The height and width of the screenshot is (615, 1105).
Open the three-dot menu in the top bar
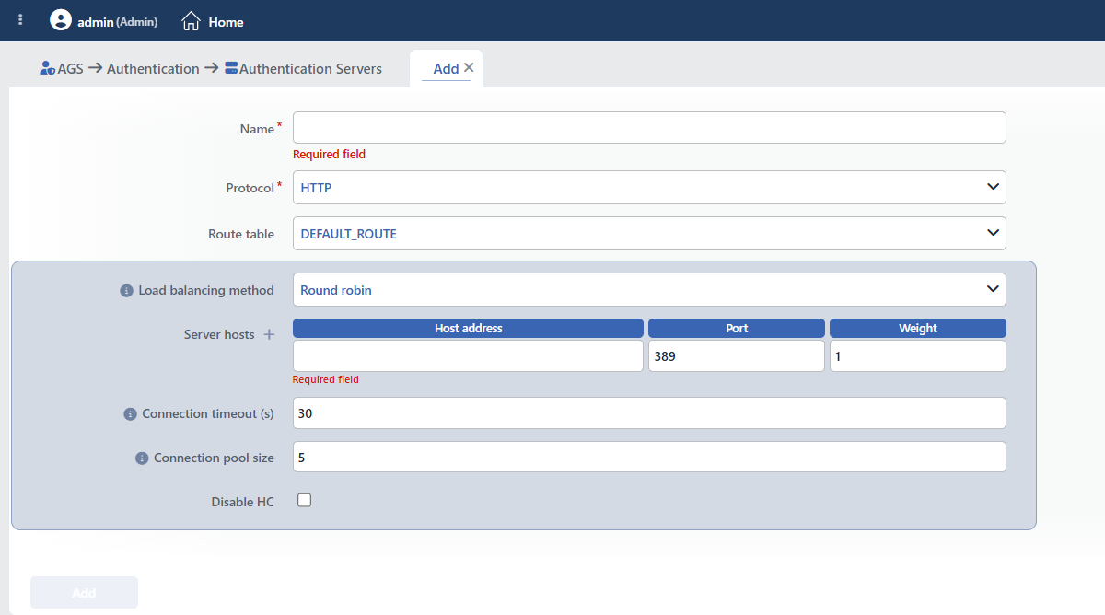pos(20,19)
